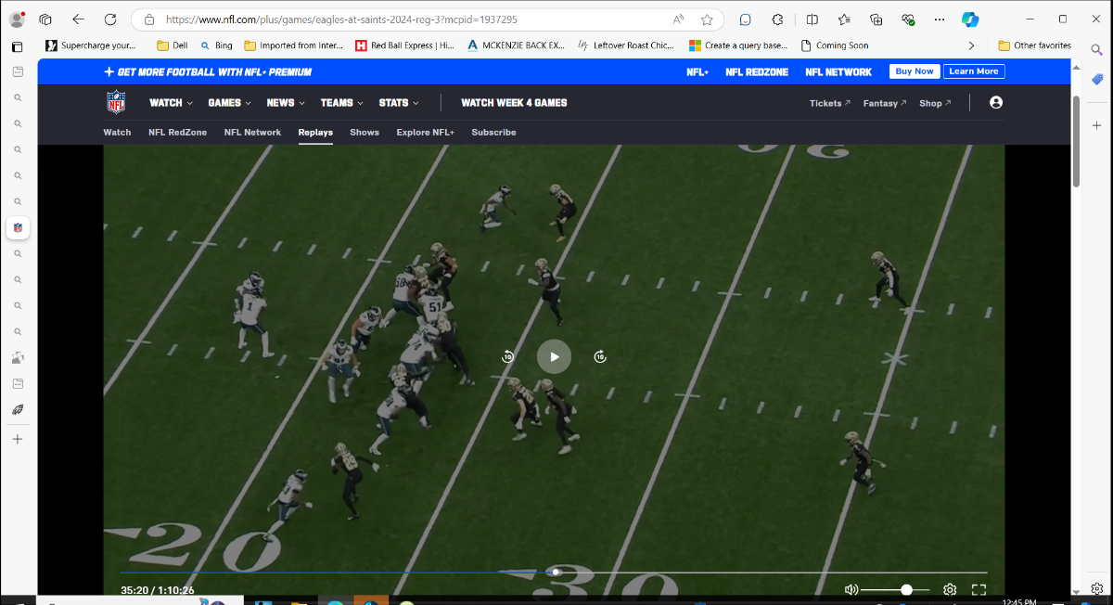Adjust the video volume slider
The height and width of the screenshot is (605, 1113).
click(906, 589)
